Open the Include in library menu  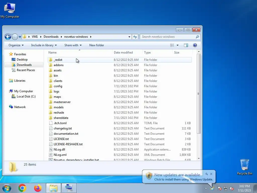tap(44, 45)
